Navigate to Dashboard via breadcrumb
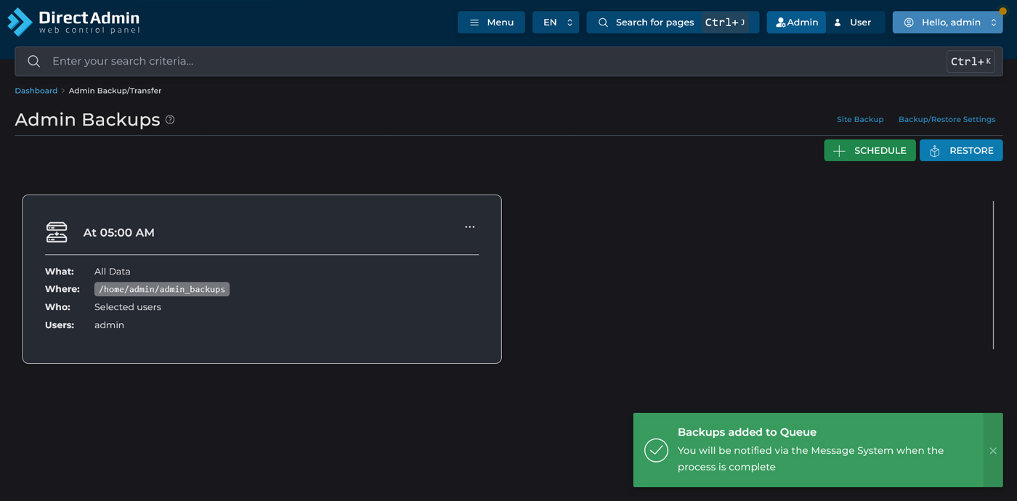 pos(36,91)
